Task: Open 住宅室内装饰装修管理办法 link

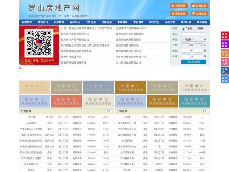Action: (76, 51)
